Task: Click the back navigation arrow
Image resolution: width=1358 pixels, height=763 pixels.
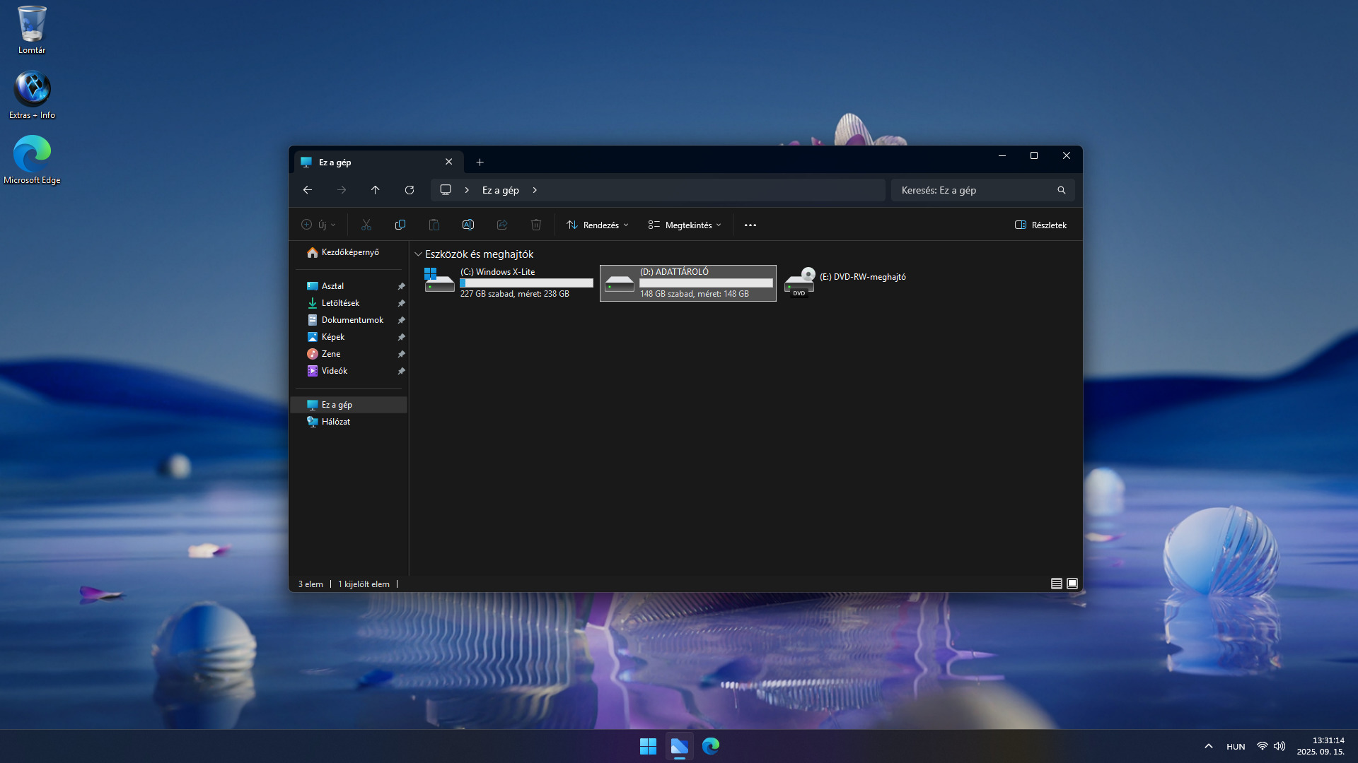Action: [x=308, y=190]
